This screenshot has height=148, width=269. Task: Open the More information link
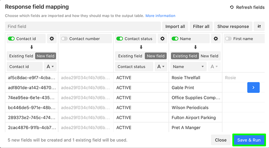(x=160, y=16)
